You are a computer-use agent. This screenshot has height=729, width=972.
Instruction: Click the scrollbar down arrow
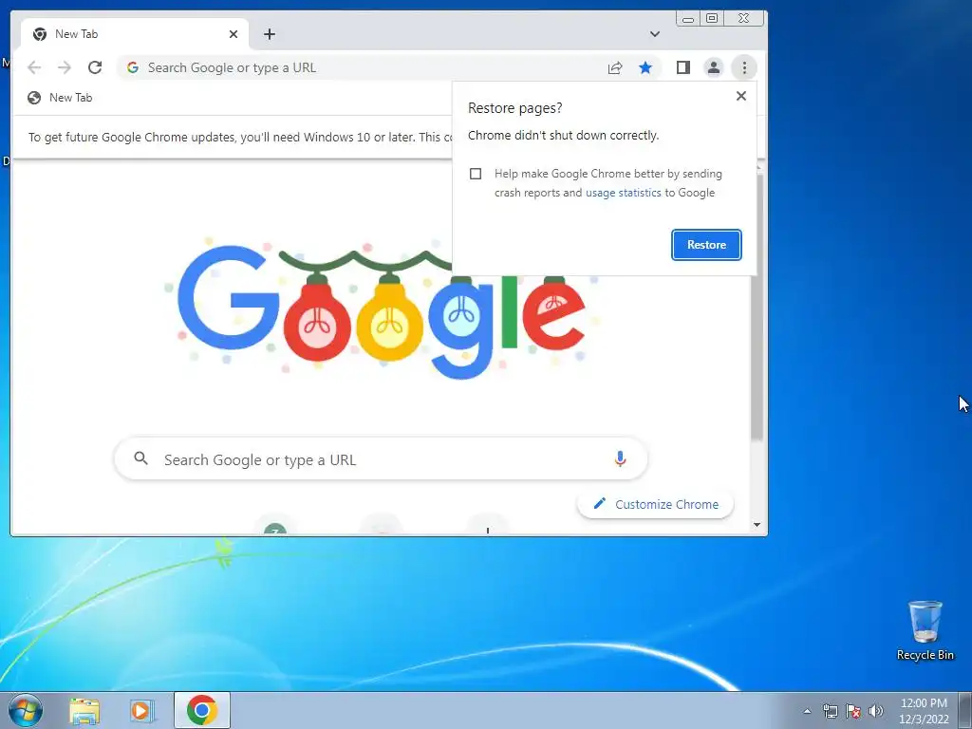pos(757,525)
